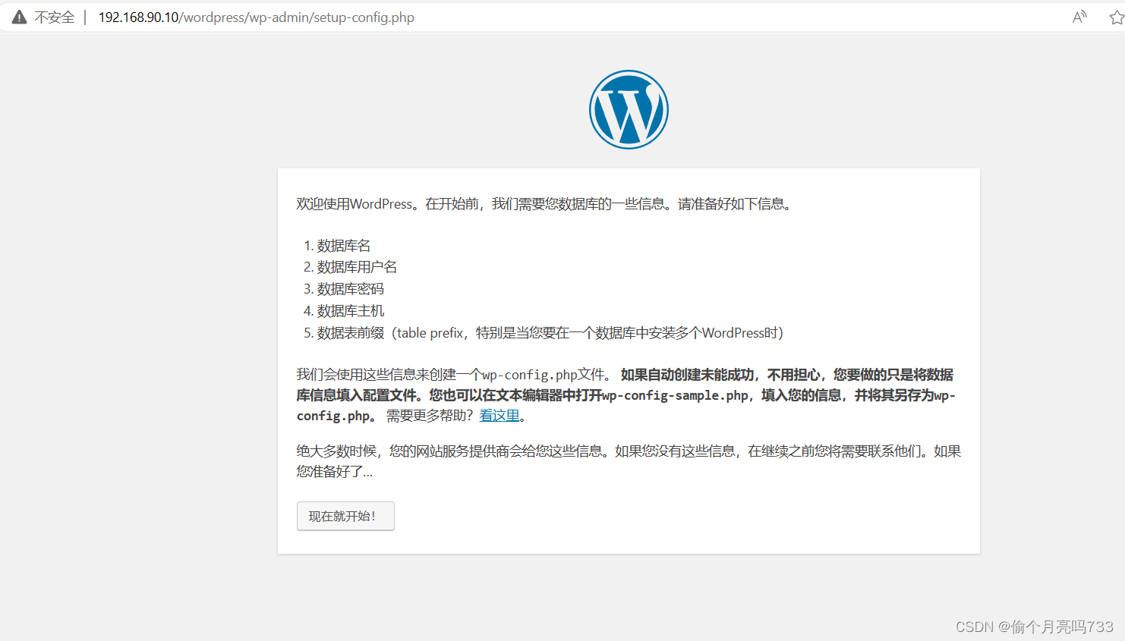Click the '现在就开始!' button
The width and height of the screenshot is (1125, 641).
point(345,516)
